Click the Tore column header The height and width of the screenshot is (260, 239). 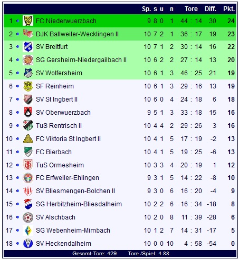(x=191, y=9)
